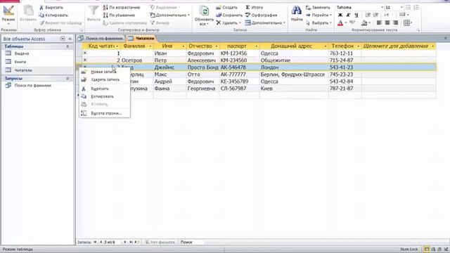Apply italic formatting (К)
Image resolution: width=450 pixels, height=253 pixels.
[x=348, y=15]
